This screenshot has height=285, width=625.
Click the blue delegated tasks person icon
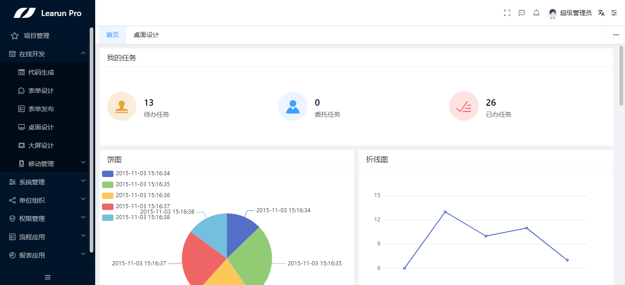click(x=293, y=106)
